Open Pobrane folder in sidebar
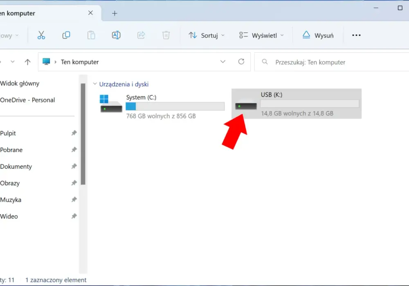This screenshot has height=286, width=409. (x=11, y=150)
